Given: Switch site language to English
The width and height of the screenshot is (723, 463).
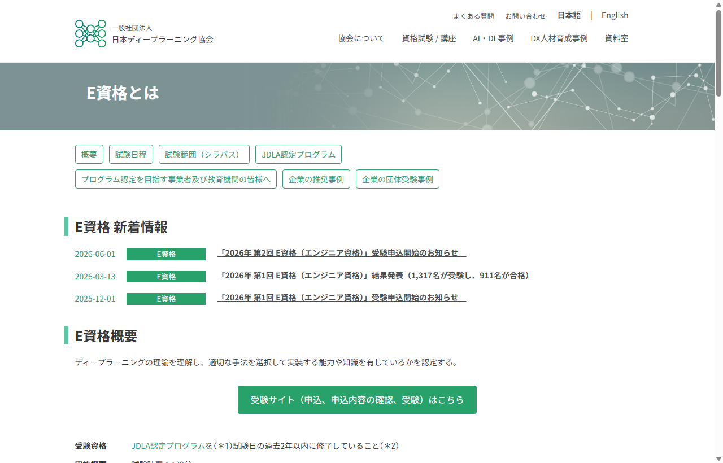Looking at the screenshot, I should coord(615,15).
